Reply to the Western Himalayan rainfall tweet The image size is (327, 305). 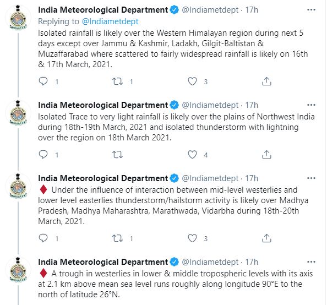coord(43,81)
